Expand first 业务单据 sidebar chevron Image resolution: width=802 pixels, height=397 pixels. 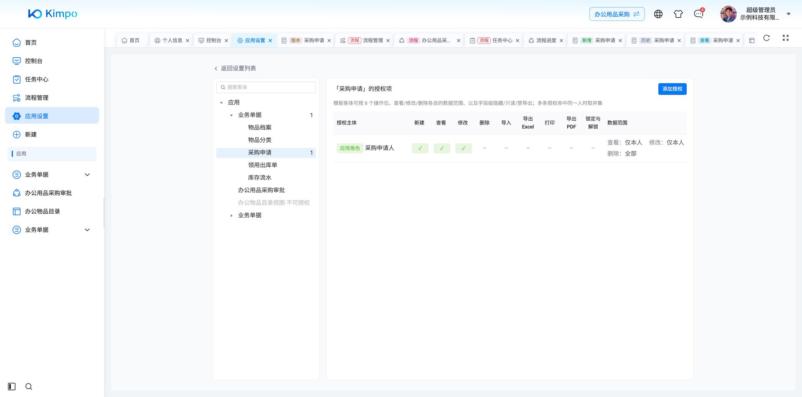click(x=87, y=175)
